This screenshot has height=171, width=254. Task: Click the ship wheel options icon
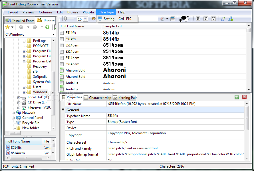(x=94, y=19)
